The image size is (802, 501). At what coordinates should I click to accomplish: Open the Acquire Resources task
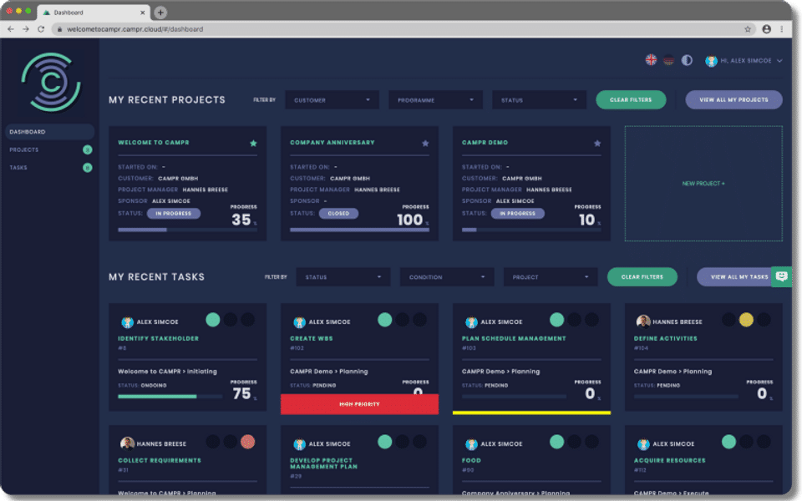click(x=669, y=461)
